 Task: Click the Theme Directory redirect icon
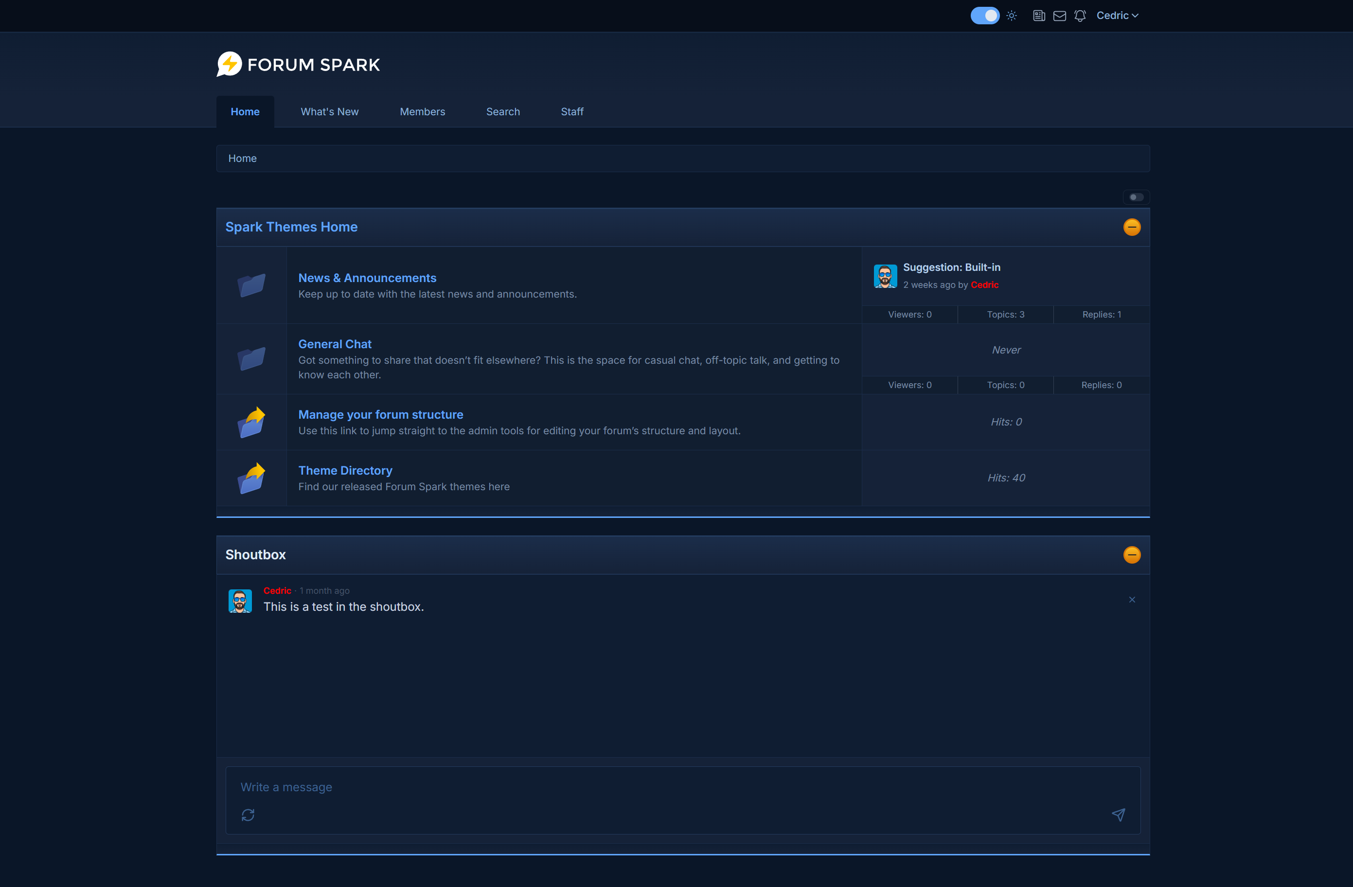pyautogui.click(x=251, y=478)
